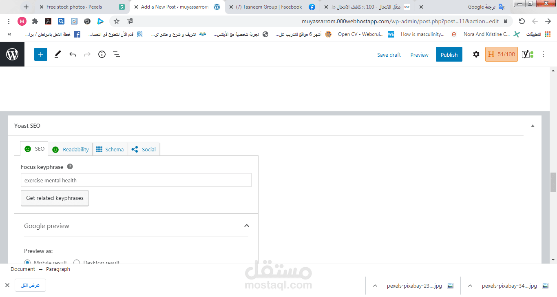Screen dimensions: 557x297
Task: Open the editor options three-dot menu
Action: coord(543,54)
